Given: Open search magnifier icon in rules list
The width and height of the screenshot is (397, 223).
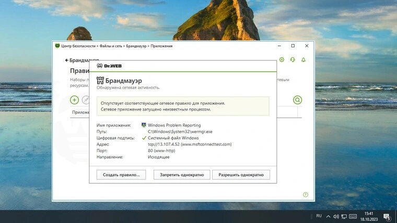Looking at the screenshot, I should 298,100.
